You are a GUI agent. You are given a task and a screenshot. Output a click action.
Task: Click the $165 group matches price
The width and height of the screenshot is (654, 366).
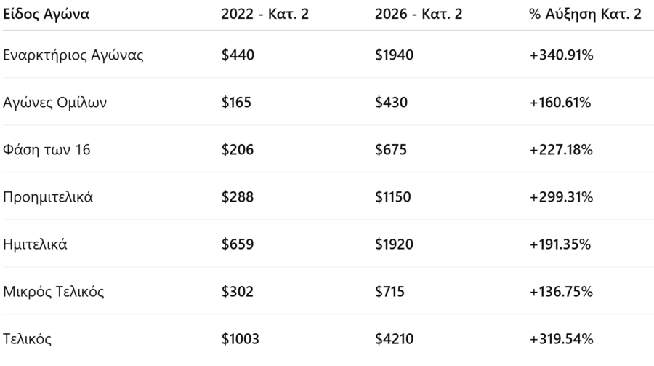236,103
